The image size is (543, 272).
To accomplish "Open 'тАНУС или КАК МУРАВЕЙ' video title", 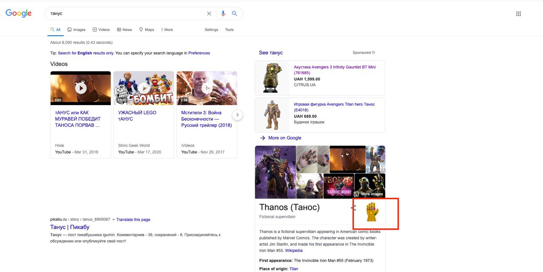I will click(78, 119).
